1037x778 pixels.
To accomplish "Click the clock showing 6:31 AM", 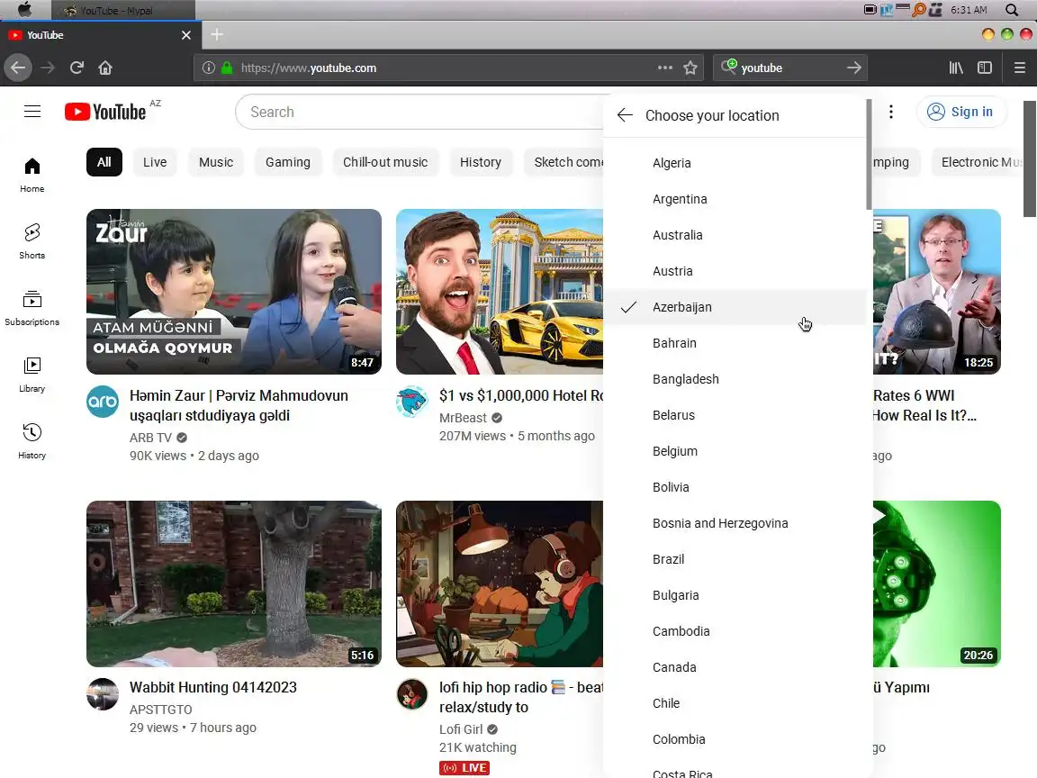I will click(969, 10).
